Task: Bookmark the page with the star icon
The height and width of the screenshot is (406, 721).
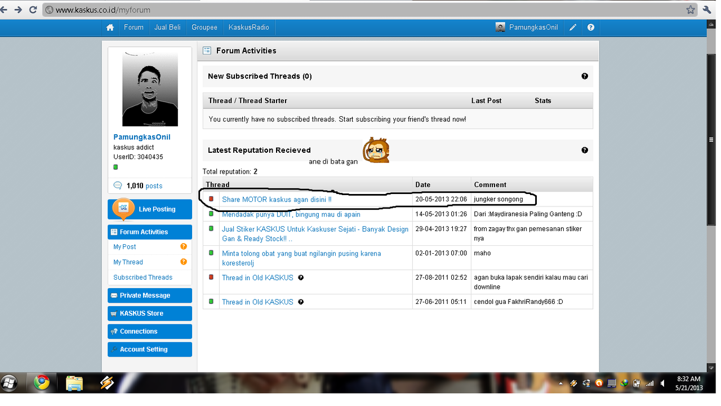Action: pyautogui.click(x=691, y=10)
